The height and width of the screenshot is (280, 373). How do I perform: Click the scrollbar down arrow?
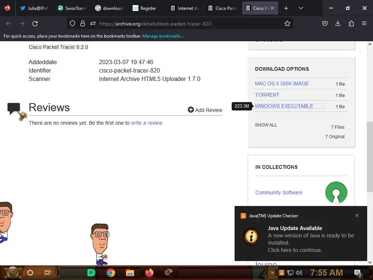click(370, 262)
